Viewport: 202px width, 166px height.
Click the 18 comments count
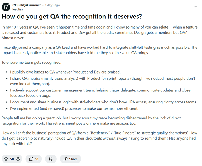[37, 159]
